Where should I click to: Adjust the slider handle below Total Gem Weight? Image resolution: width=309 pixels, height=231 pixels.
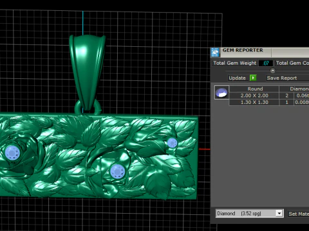[x=273, y=71]
